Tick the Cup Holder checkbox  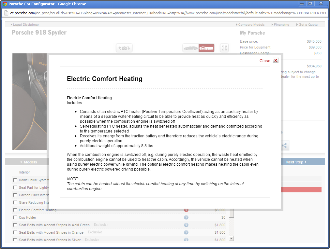pyautogui.click(x=15, y=217)
